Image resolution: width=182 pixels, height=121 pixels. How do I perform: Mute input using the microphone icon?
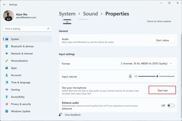click(130, 76)
